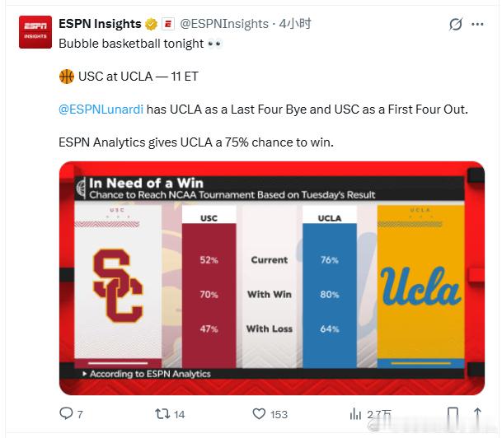Open the @ESPNLunardi mention link
The height and width of the screenshot is (438, 502).
click(101, 109)
